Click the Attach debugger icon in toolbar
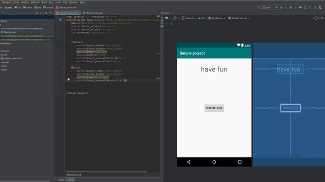325x182 pixels. click(305, 8)
